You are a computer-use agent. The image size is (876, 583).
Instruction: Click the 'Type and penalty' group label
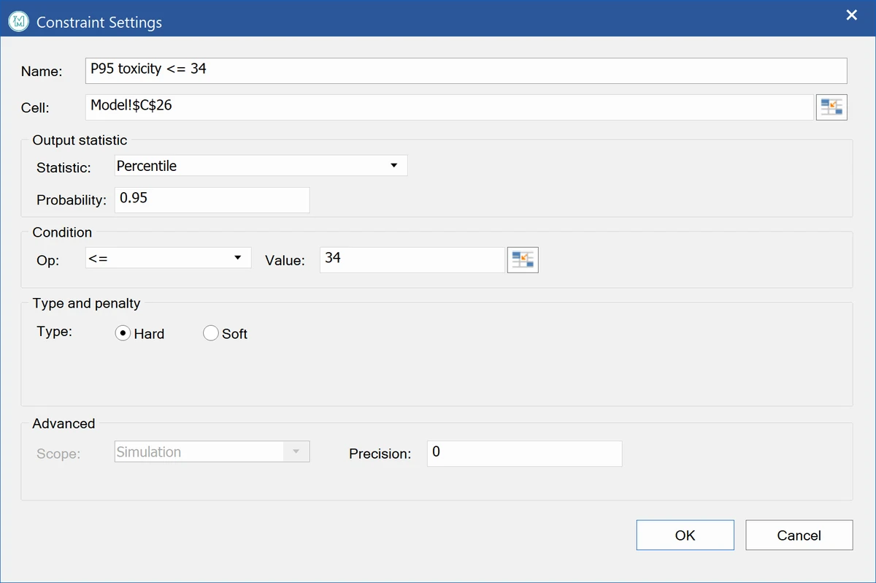[x=86, y=303]
